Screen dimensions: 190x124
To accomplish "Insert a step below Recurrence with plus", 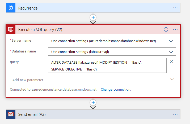I will 93,17.
